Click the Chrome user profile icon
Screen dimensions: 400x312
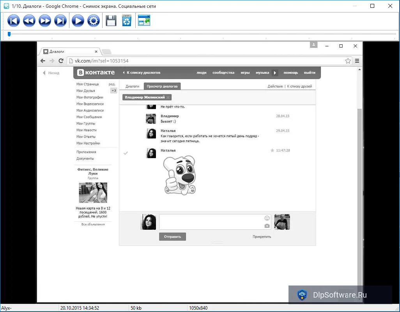[x=313, y=45]
